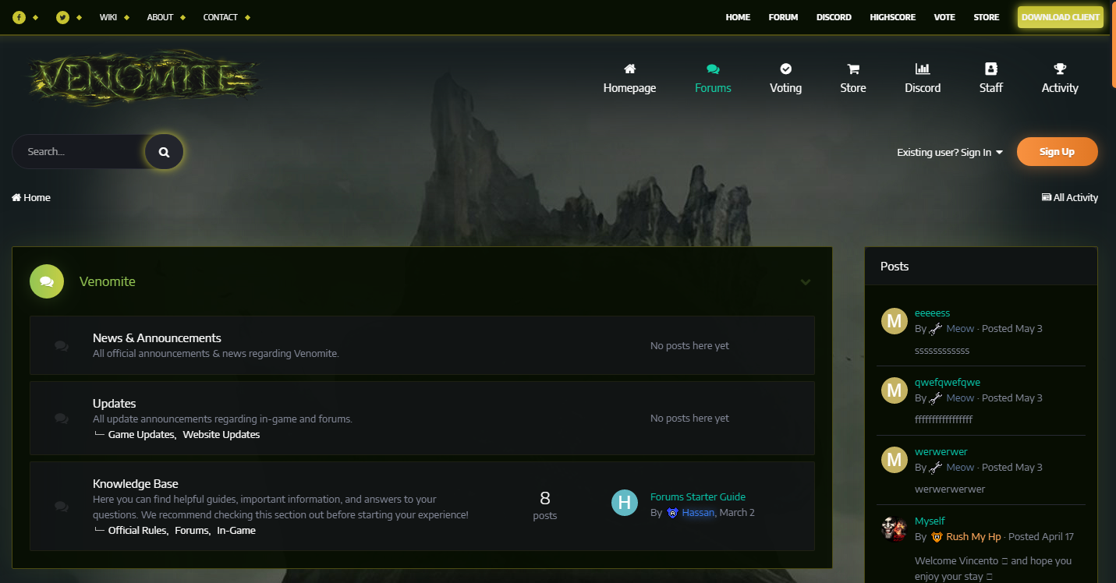Open the News & Announcements forum
Screen dimensions: 1116x583
pyautogui.click(x=157, y=338)
